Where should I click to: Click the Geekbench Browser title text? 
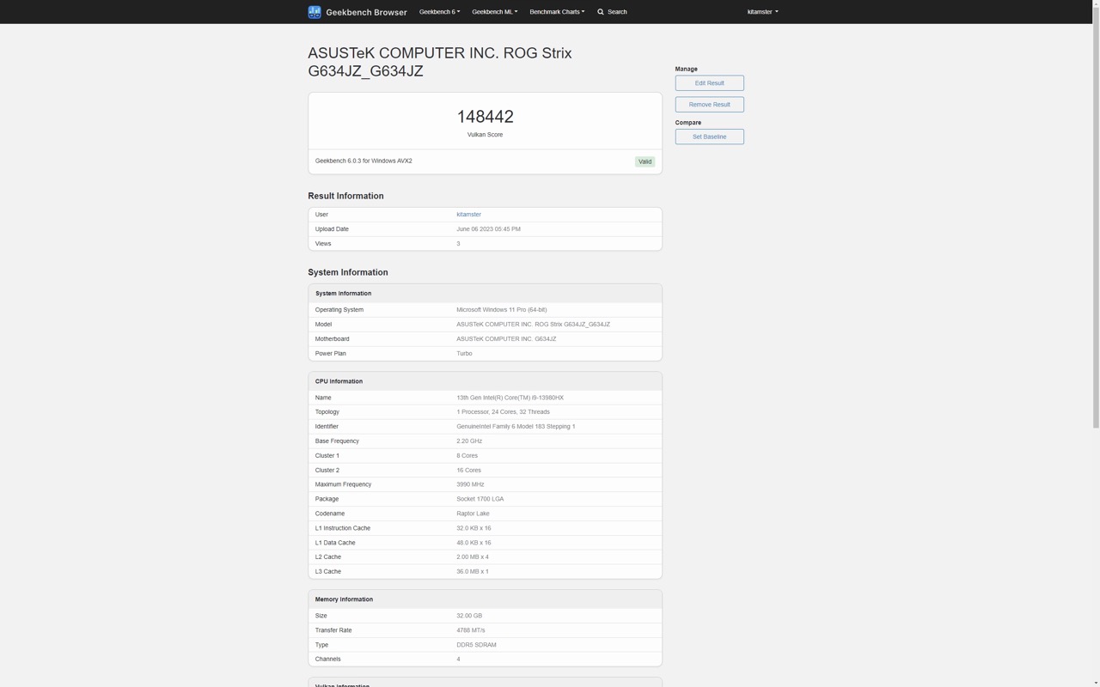366,12
